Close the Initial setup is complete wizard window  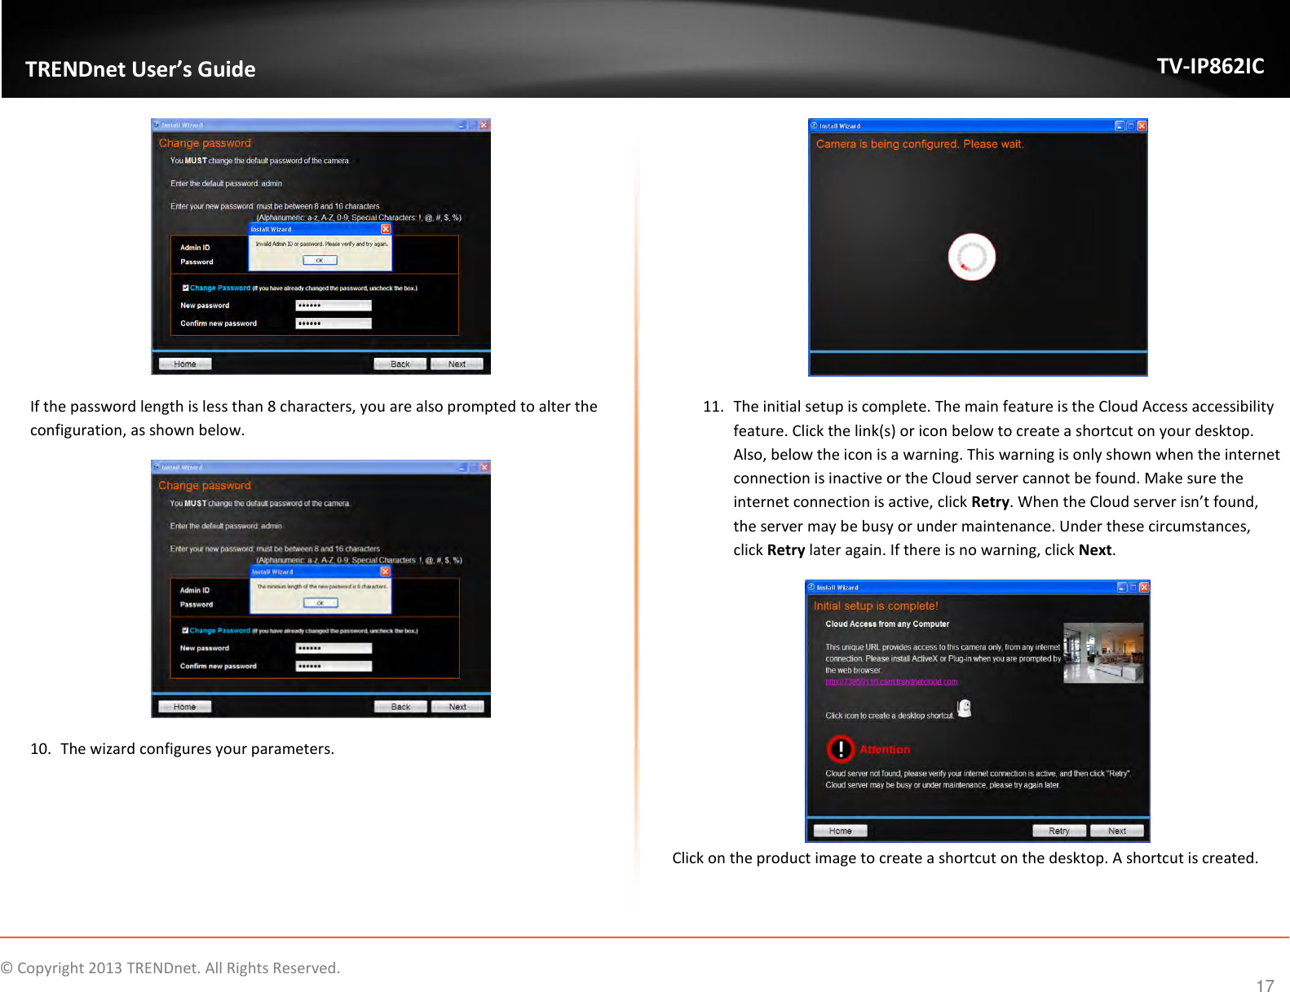(1144, 587)
